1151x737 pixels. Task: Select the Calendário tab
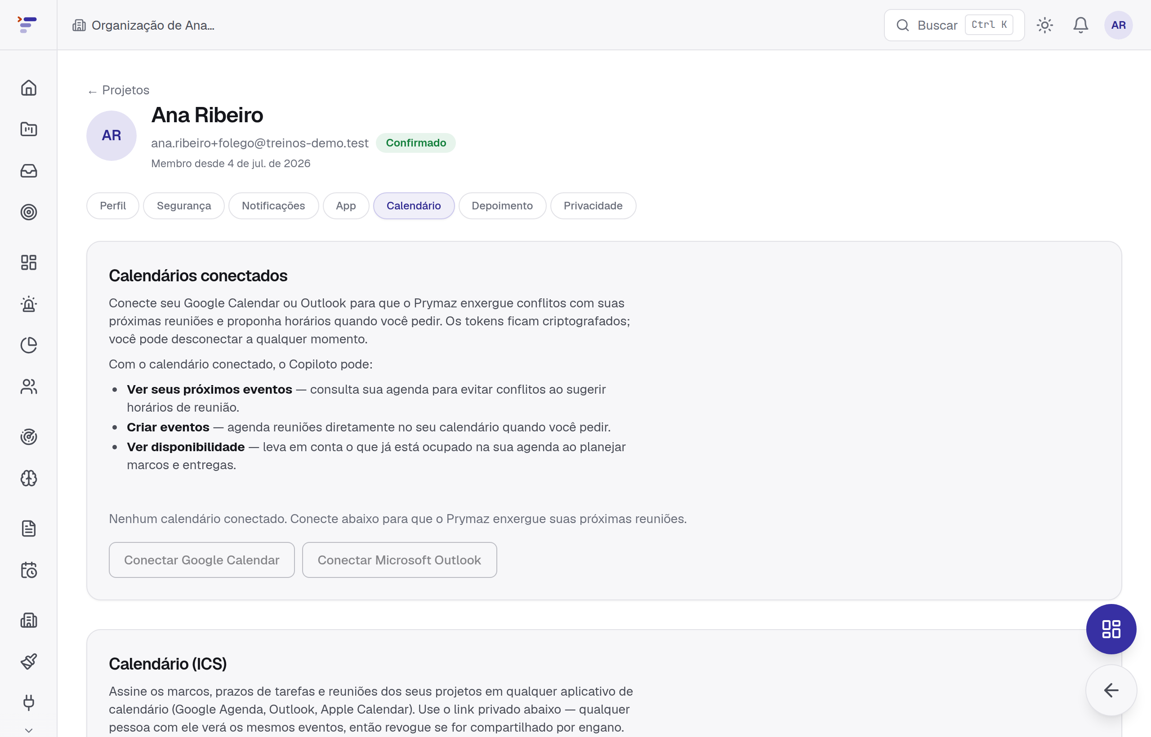pyautogui.click(x=414, y=206)
